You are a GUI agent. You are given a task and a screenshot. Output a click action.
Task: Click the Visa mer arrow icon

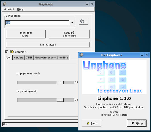coord(11,52)
